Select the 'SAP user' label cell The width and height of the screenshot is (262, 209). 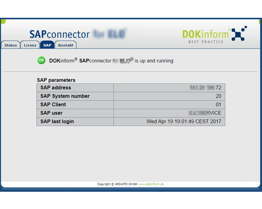(x=75, y=113)
